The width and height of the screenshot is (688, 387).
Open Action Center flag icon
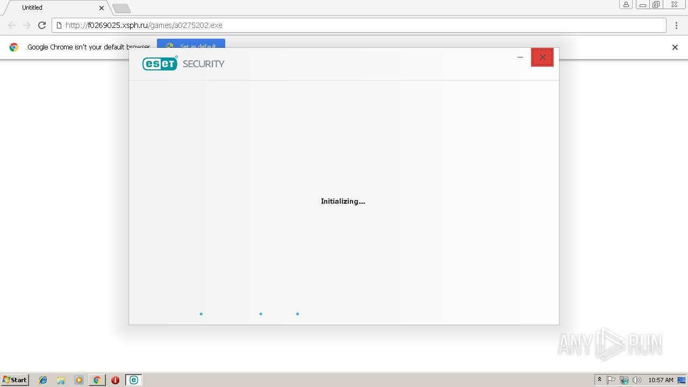(x=611, y=380)
